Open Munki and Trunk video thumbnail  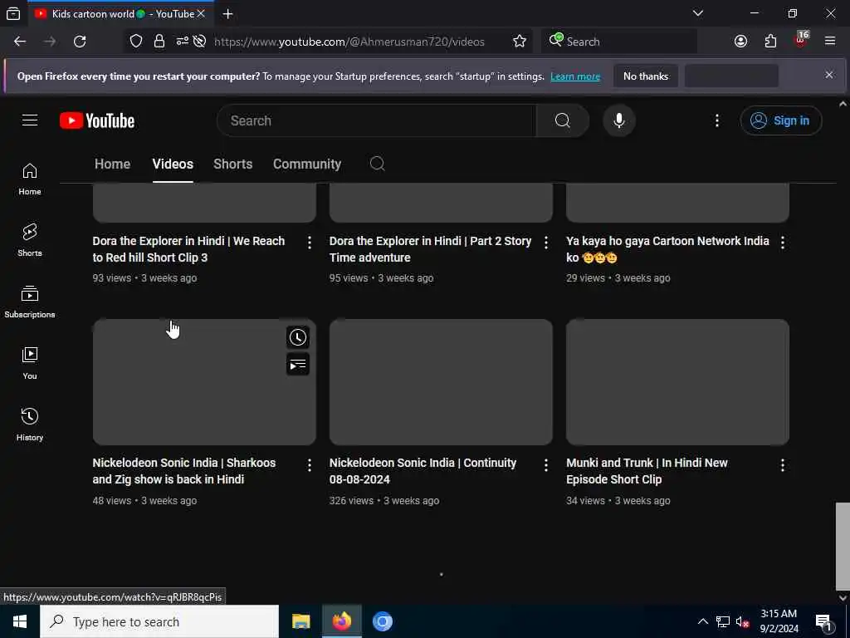[x=677, y=382]
